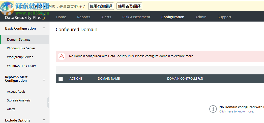Click the DOMAIN NAME column header
Screen dimensions: 264x123
[x=109, y=79]
